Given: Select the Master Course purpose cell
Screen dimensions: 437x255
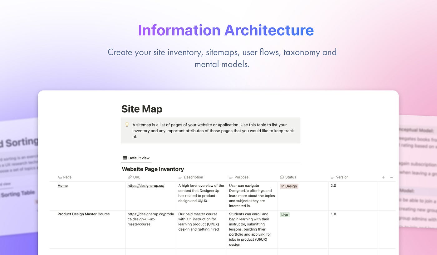Looking at the screenshot, I should click(252, 229).
